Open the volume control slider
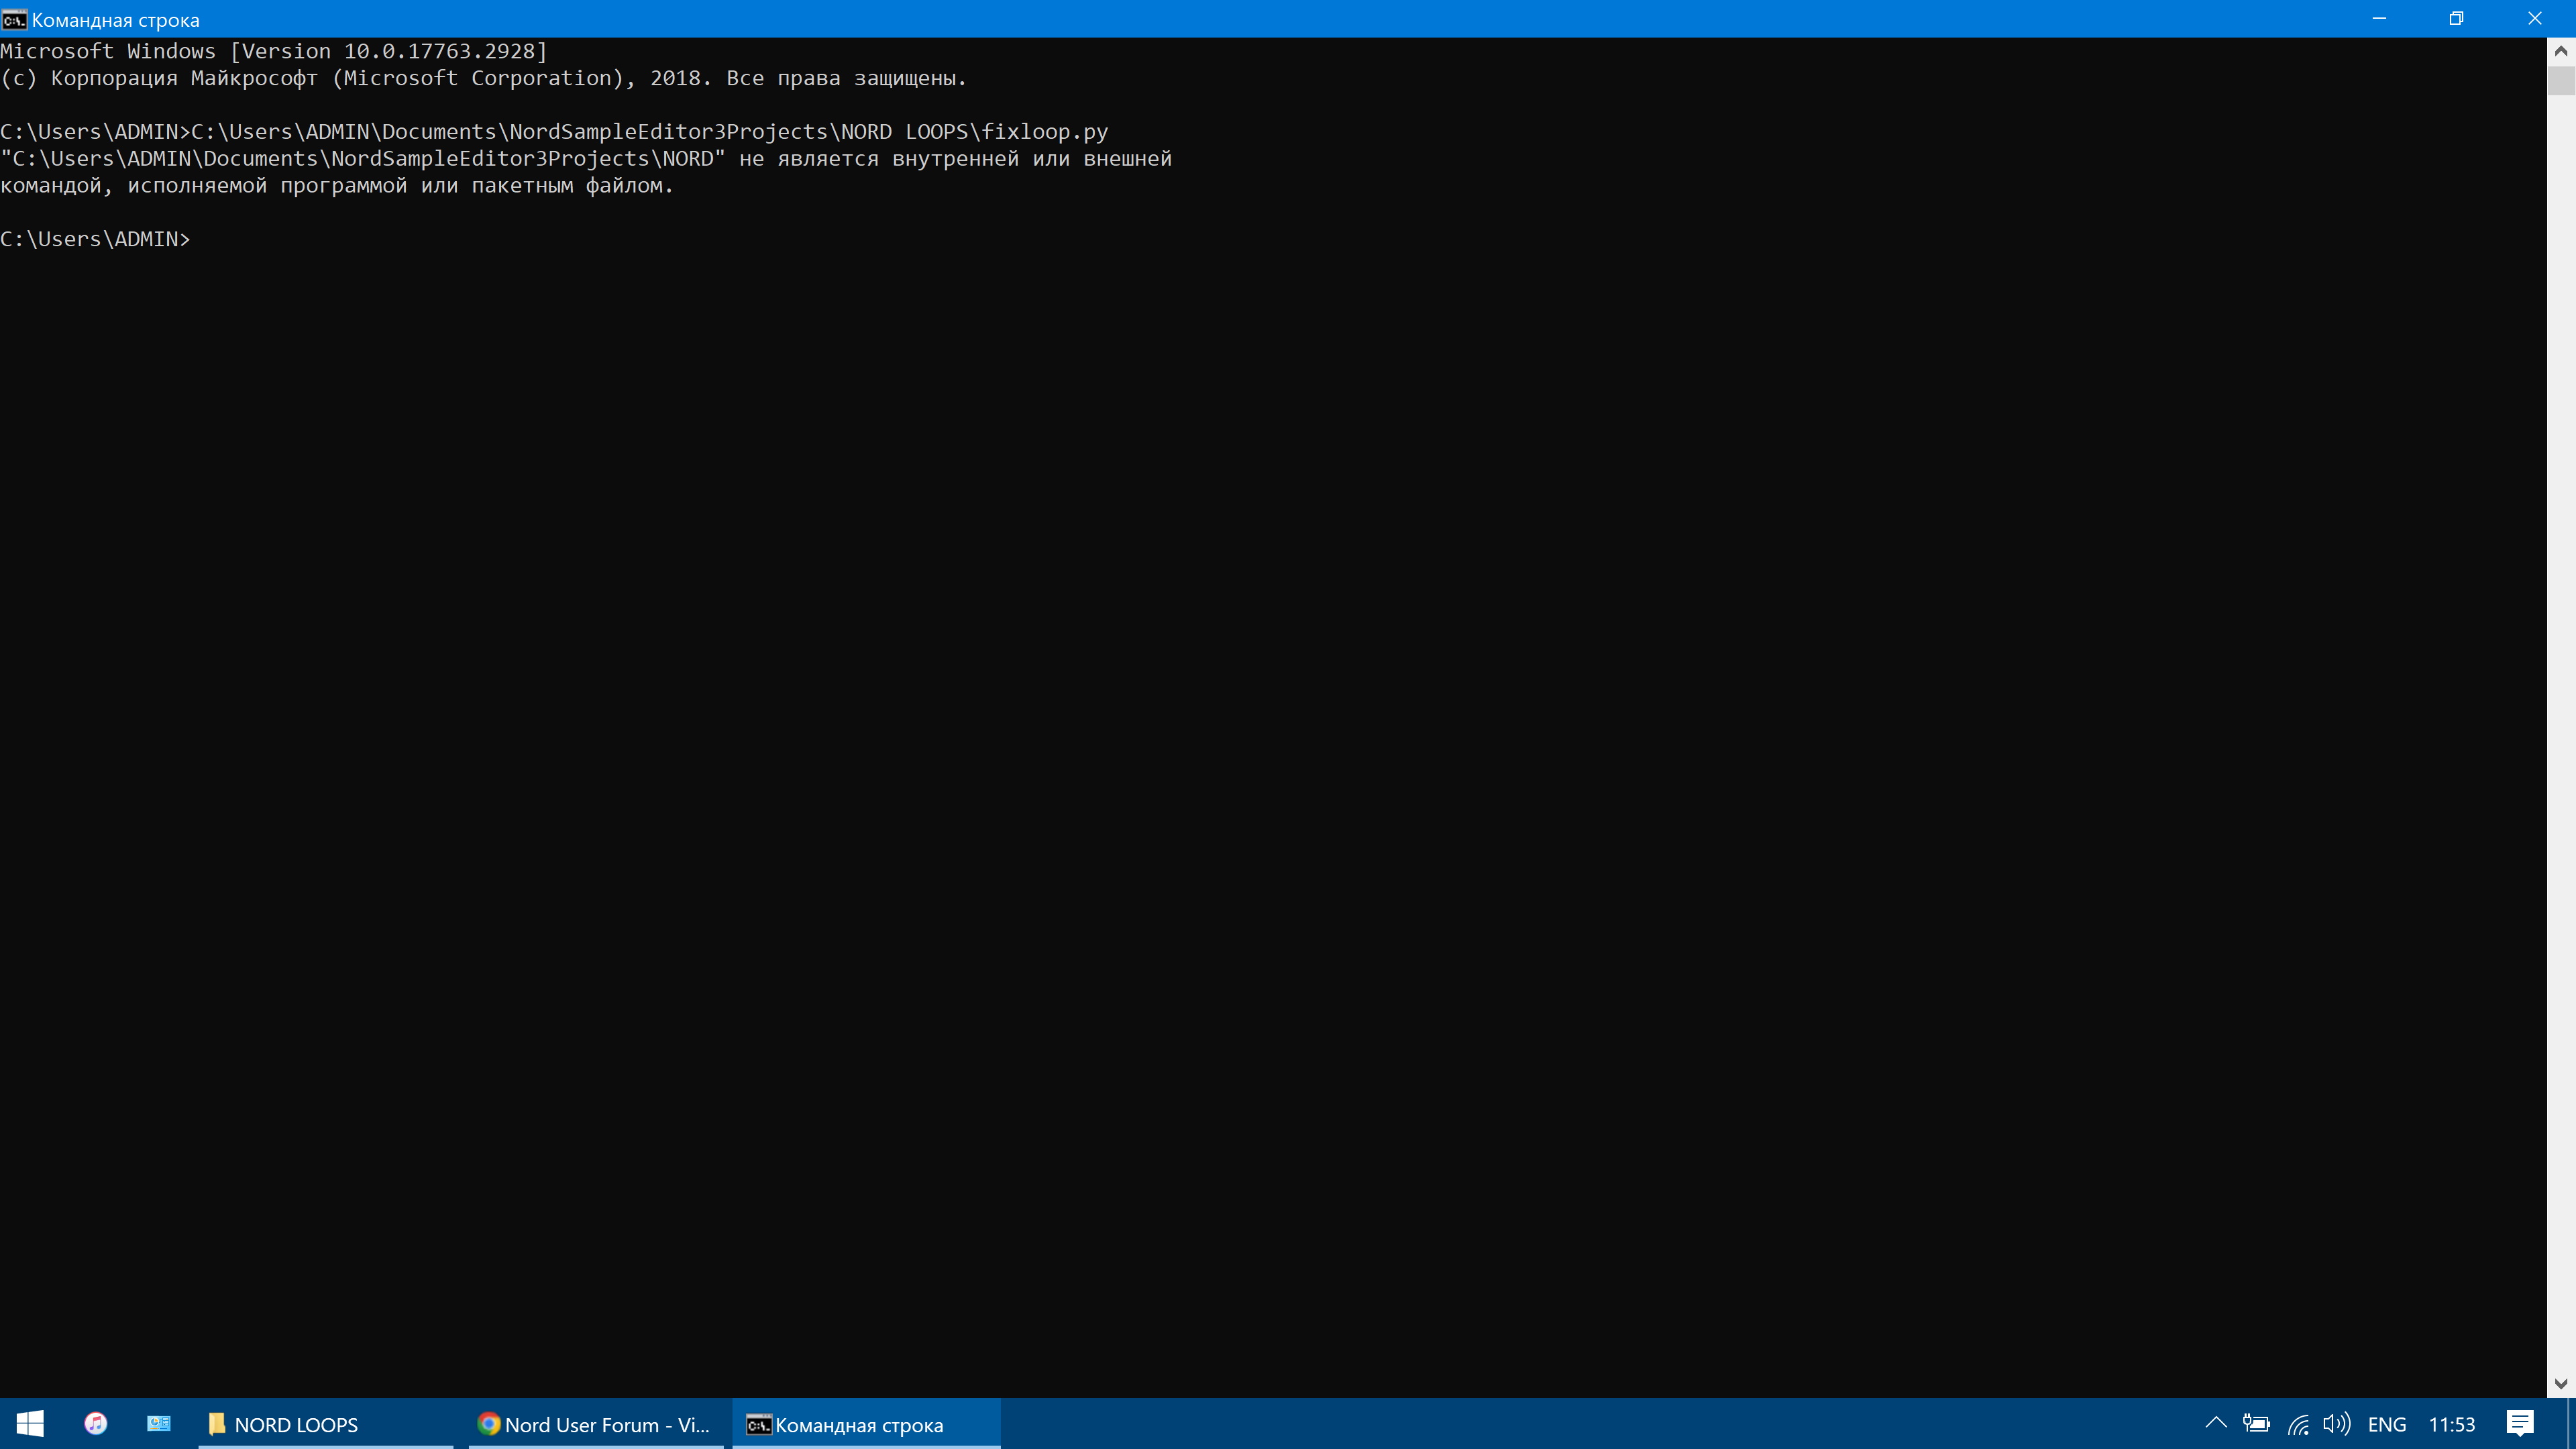 (2337, 1424)
